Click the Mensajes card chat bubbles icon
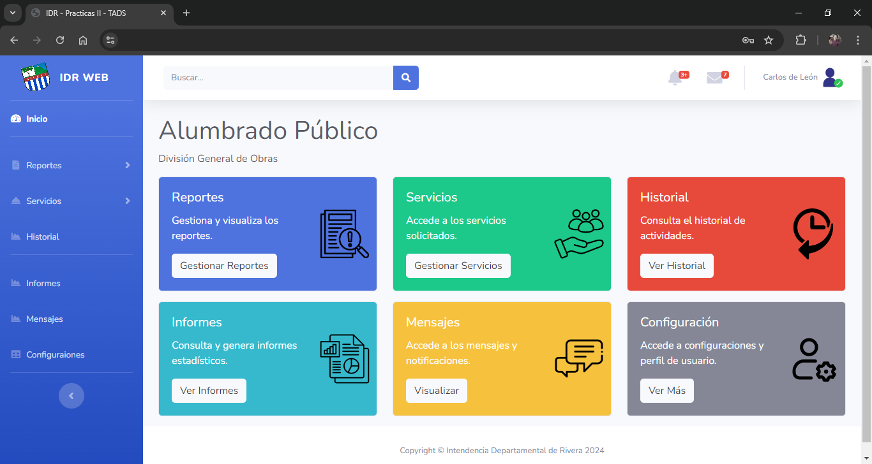This screenshot has height=464, width=872. [x=578, y=358]
